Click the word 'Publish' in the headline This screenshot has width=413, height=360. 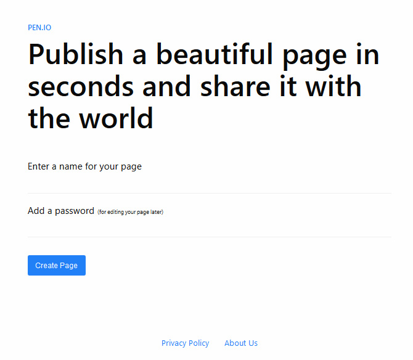point(76,55)
